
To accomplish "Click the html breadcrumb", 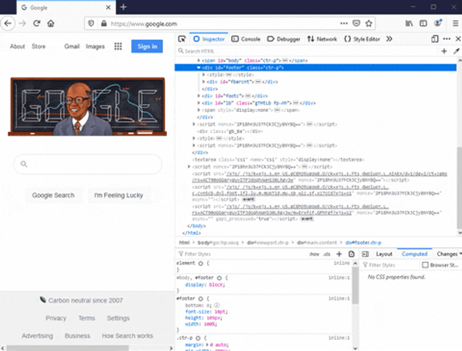I will pyautogui.click(x=184, y=242).
